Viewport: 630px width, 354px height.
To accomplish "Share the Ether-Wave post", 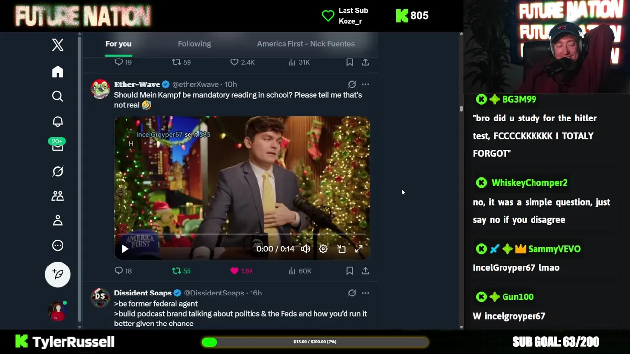I will click(x=365, y=271).
